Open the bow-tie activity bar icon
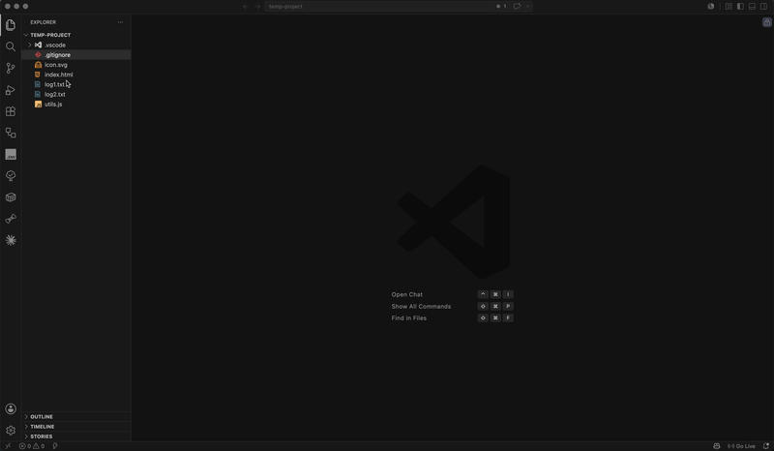 pos(11,219)
